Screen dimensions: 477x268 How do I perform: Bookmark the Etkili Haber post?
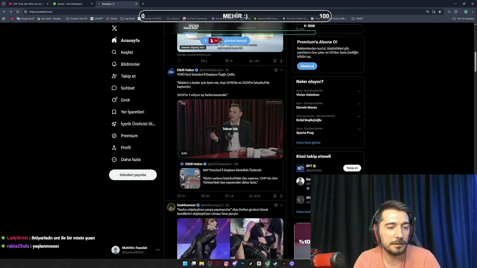point(275,196)
